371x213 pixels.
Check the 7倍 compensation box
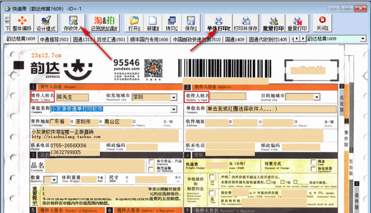[283, 182]
